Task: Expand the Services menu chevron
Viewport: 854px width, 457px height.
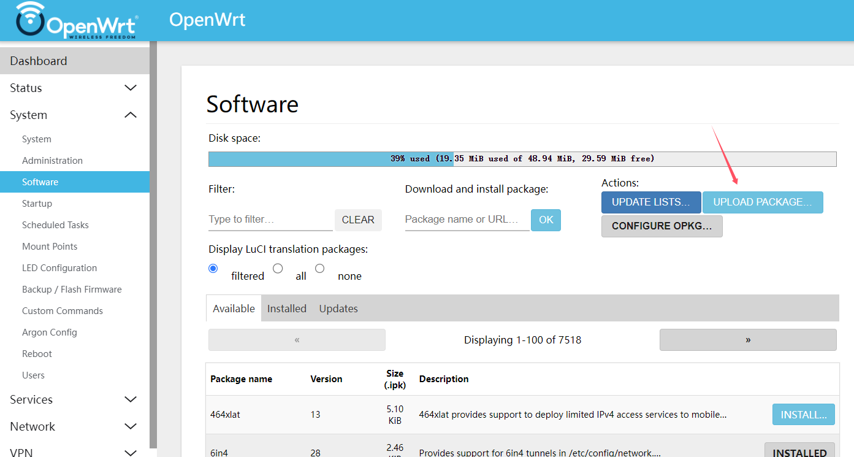Action: [x=131, y=399]
